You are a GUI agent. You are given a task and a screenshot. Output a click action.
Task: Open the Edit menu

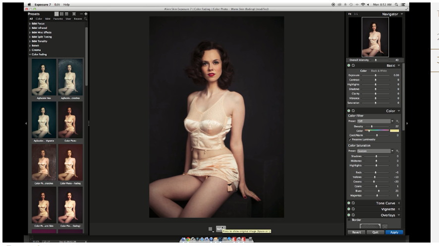57,4
